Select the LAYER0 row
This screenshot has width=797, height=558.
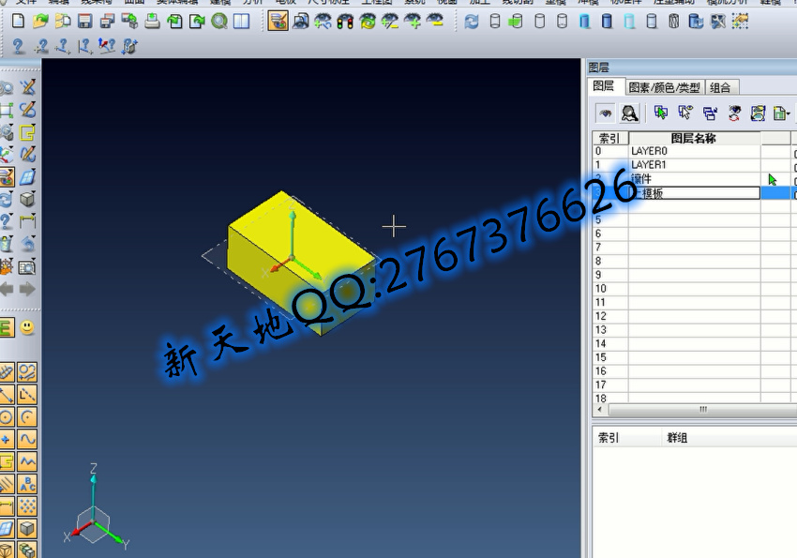pyautogui.click(x=694, y=151)
